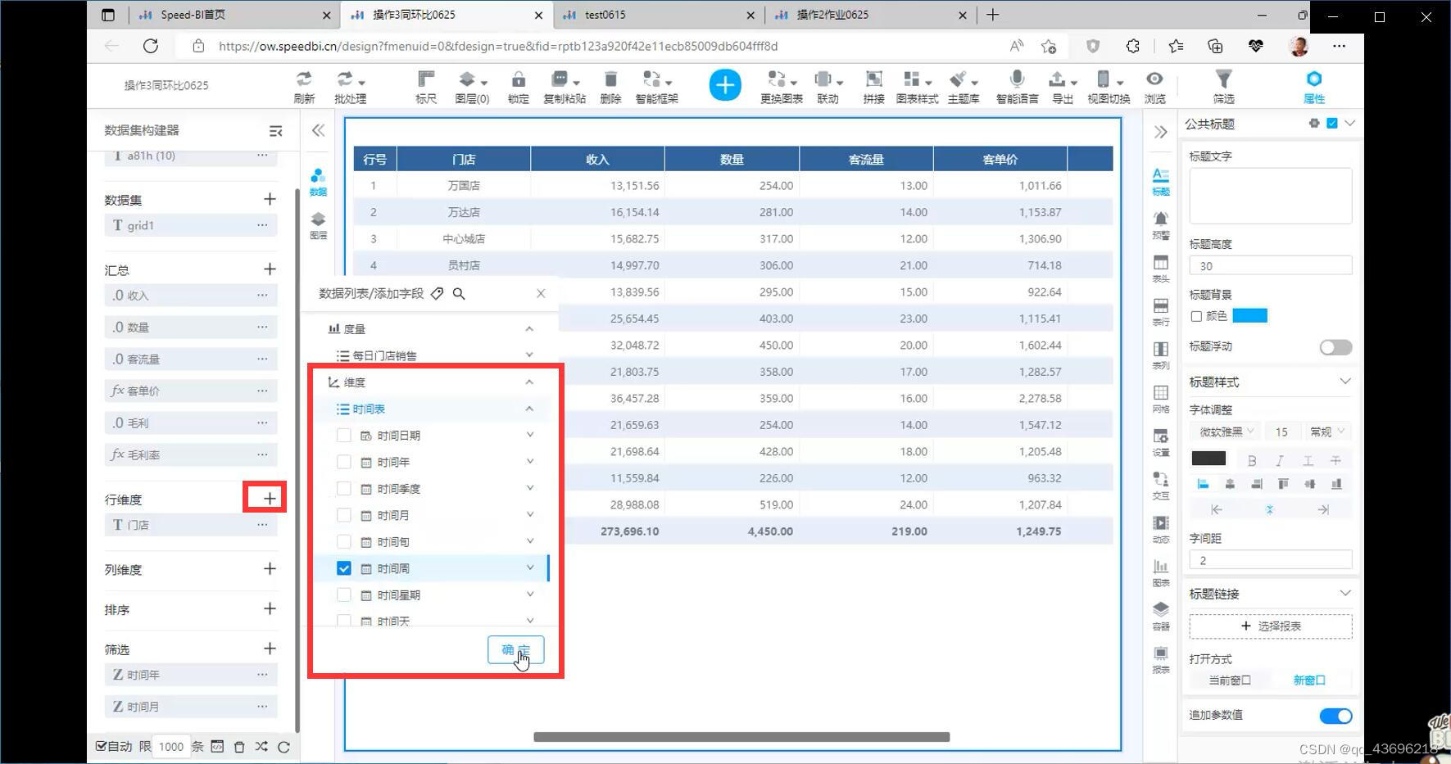1451x764 pixels.
Task: Check the 时间日期 checkbox
Action: pos(344,436)
